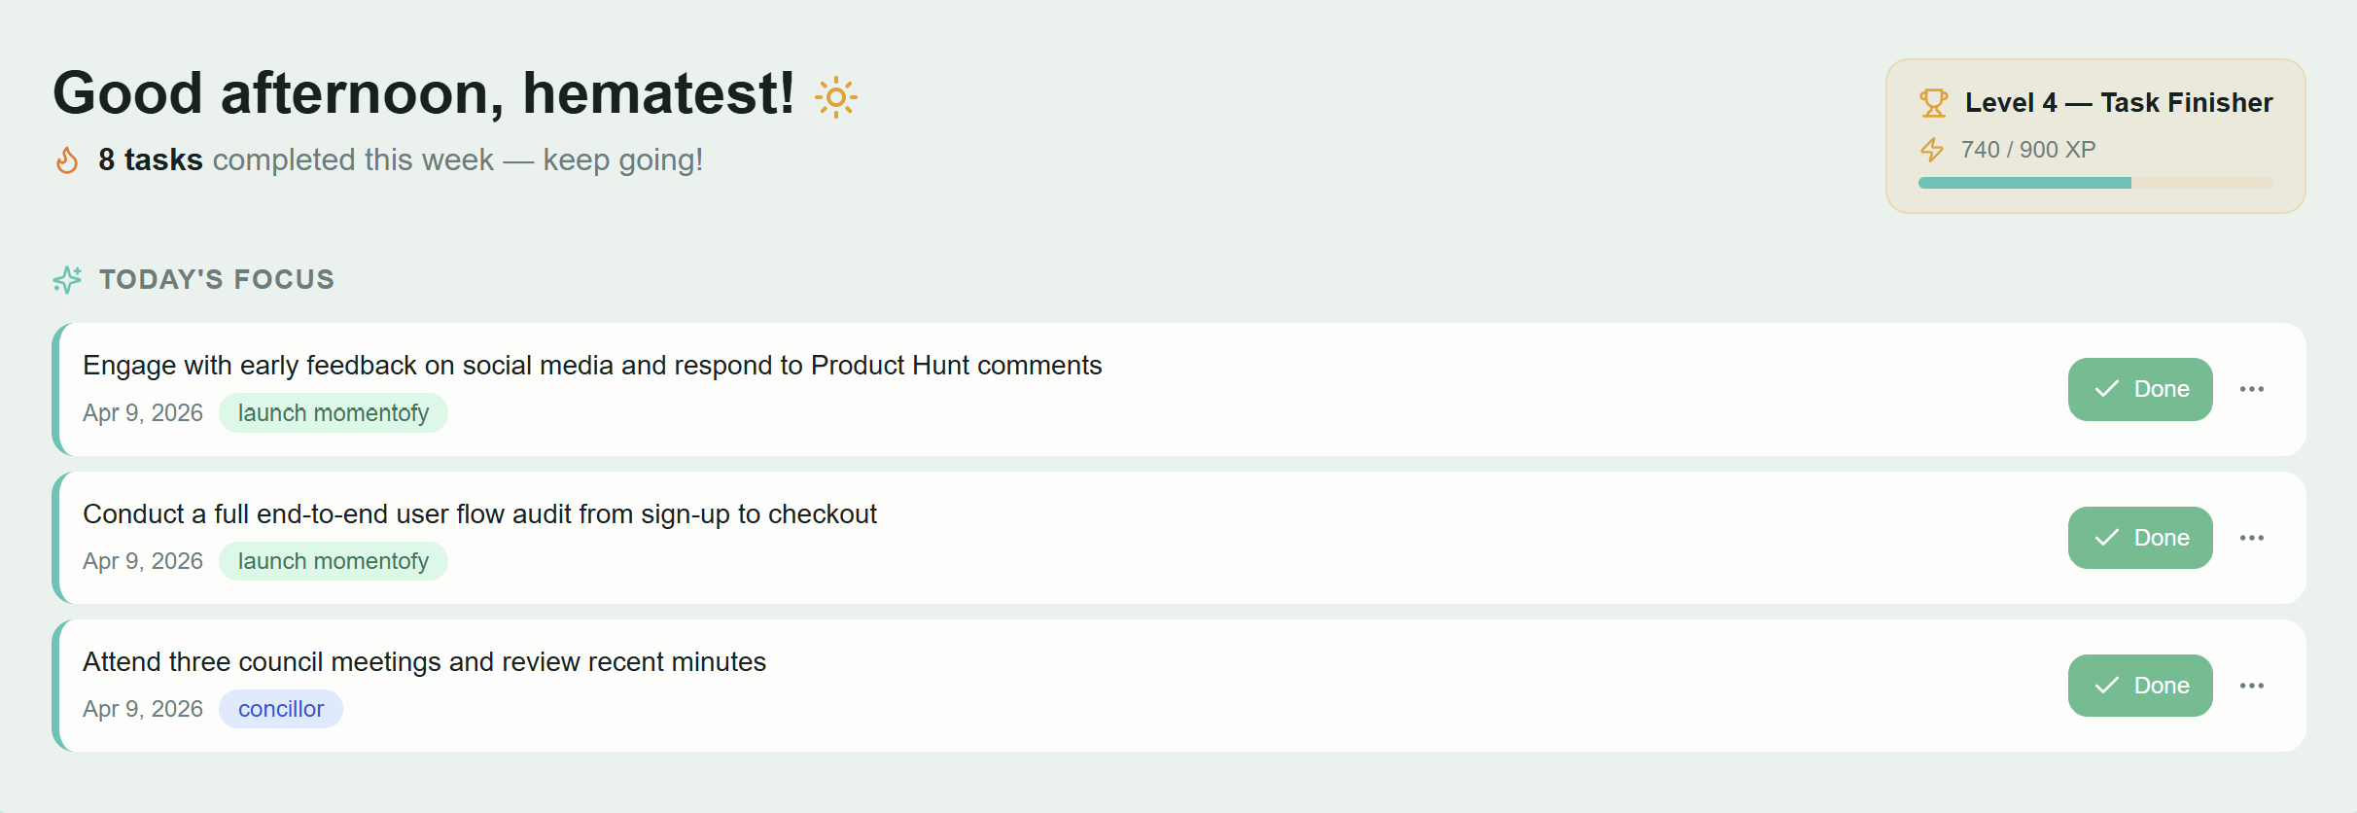Mark the social media feedback task Done

click(2139, 389)
